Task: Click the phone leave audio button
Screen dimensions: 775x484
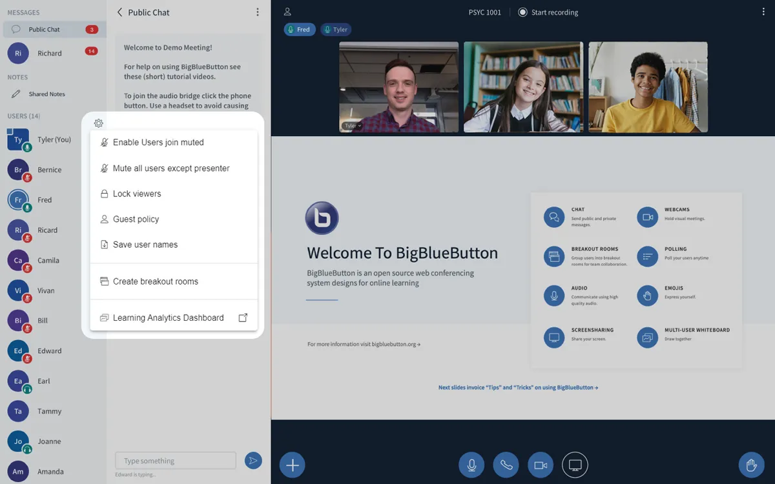Action: (506, 465)
